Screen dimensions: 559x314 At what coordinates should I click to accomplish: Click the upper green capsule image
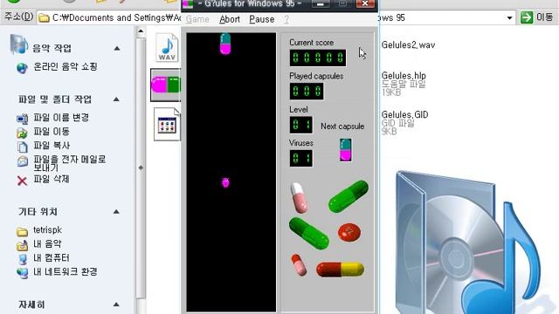[349, 196]
